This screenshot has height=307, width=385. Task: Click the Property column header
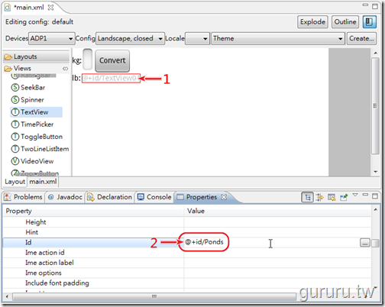pyautogui.click(x=93, y=211)
